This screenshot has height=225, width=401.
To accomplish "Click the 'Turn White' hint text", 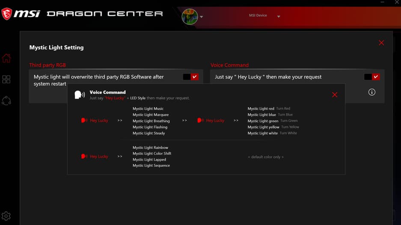I will 288,133.
